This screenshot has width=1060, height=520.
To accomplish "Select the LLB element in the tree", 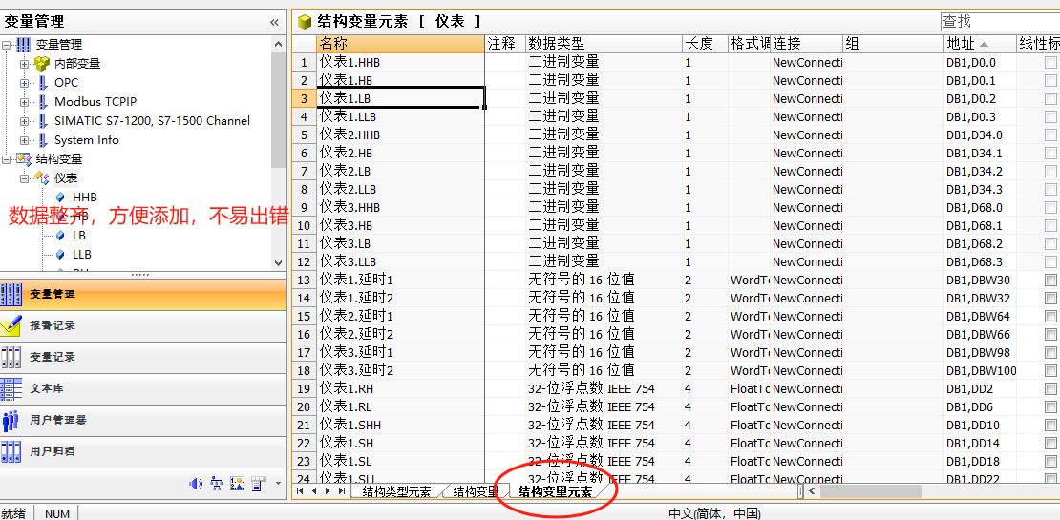I will click(x=82, y=255).
